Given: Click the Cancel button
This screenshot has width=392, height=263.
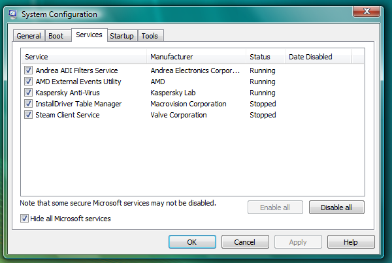Looking at the screenshot, I should click(245, 241).
